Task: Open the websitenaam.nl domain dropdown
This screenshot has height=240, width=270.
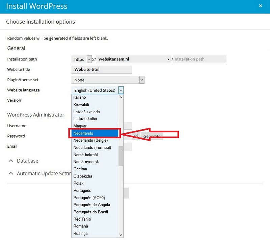Action: click(133, 59)
